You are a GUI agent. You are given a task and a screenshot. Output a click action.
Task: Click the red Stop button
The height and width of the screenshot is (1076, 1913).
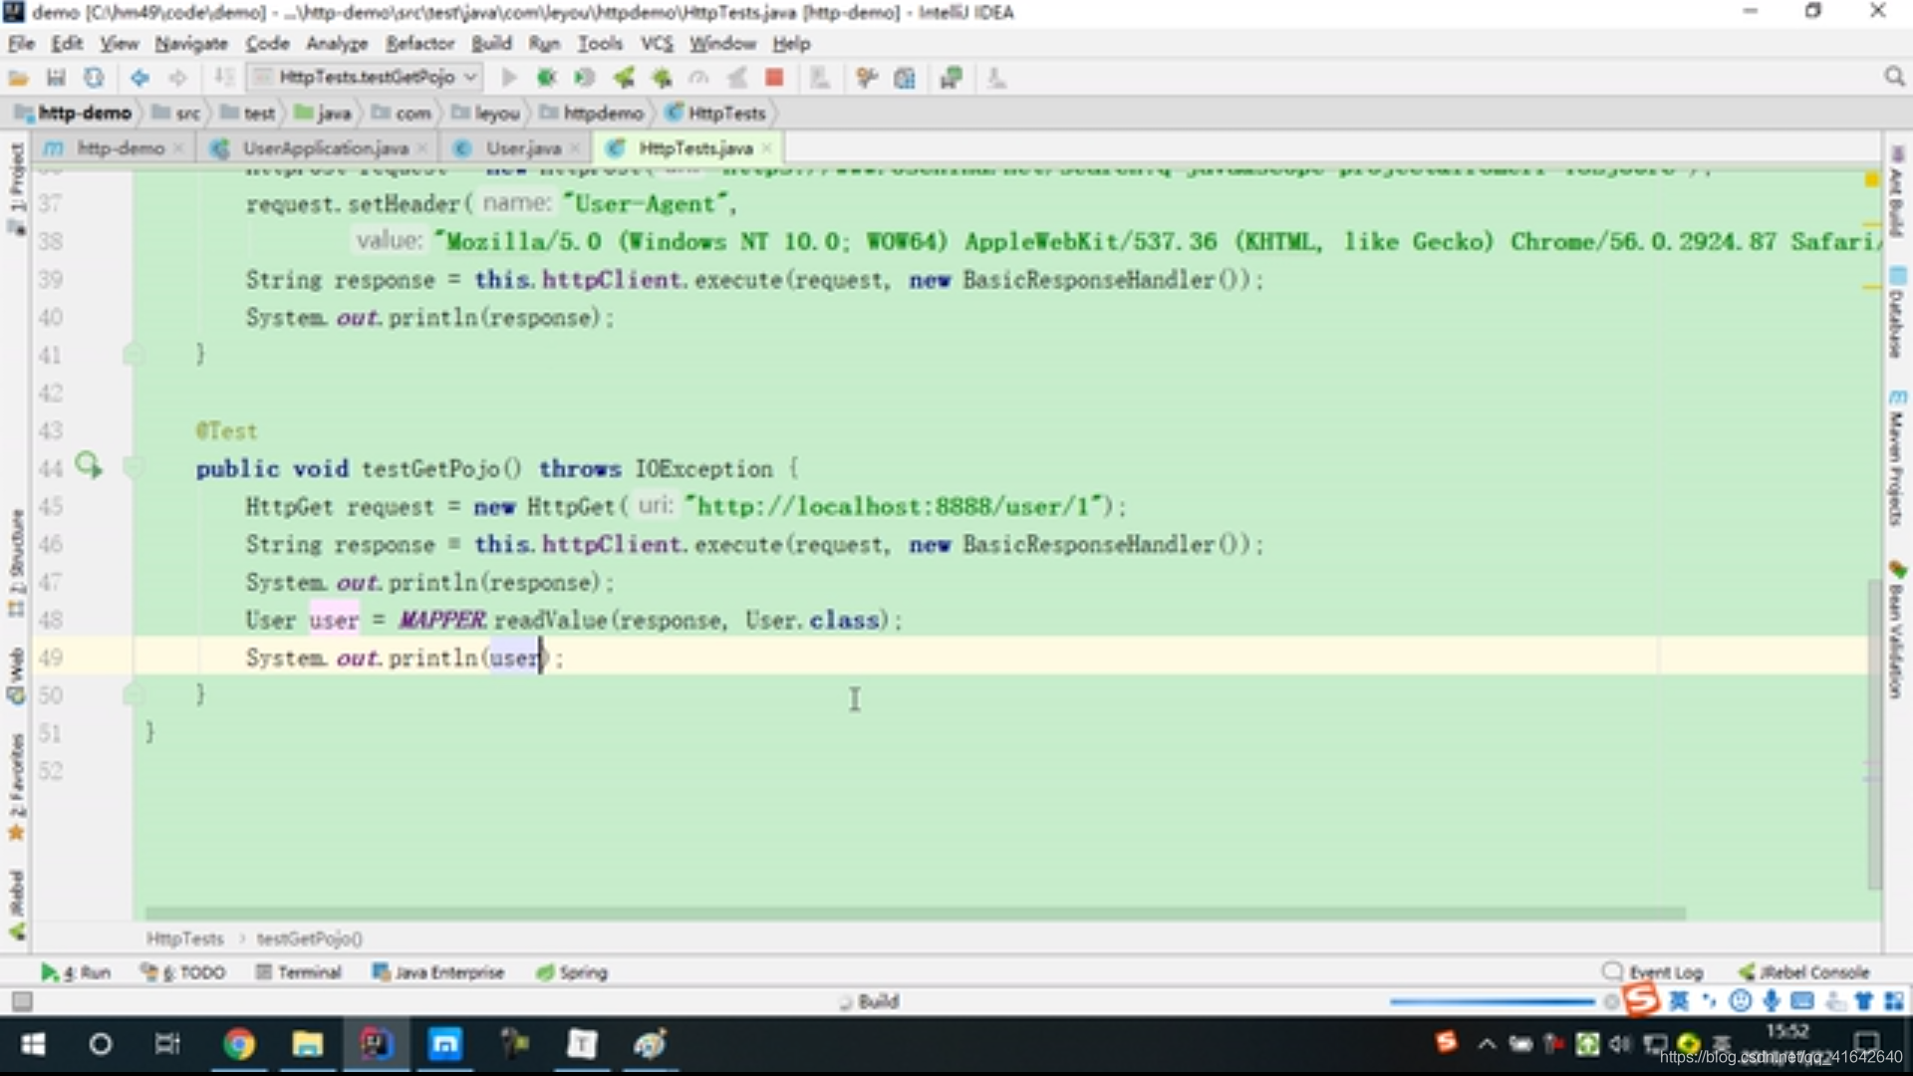click(x=774, y=78)
